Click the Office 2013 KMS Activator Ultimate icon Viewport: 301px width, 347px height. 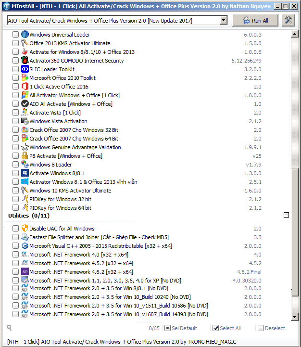tap(25, 43)
